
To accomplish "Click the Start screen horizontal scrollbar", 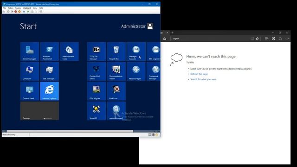I will pos(70,131).
